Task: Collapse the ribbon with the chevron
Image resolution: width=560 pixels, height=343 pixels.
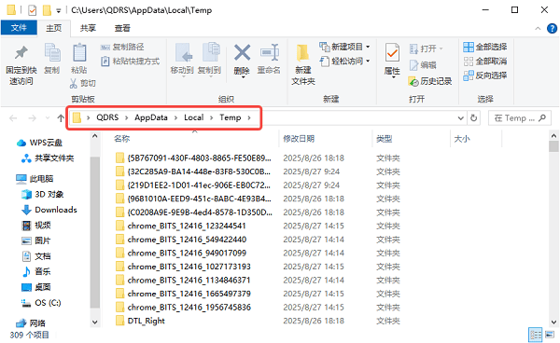Action: point(538,28)
